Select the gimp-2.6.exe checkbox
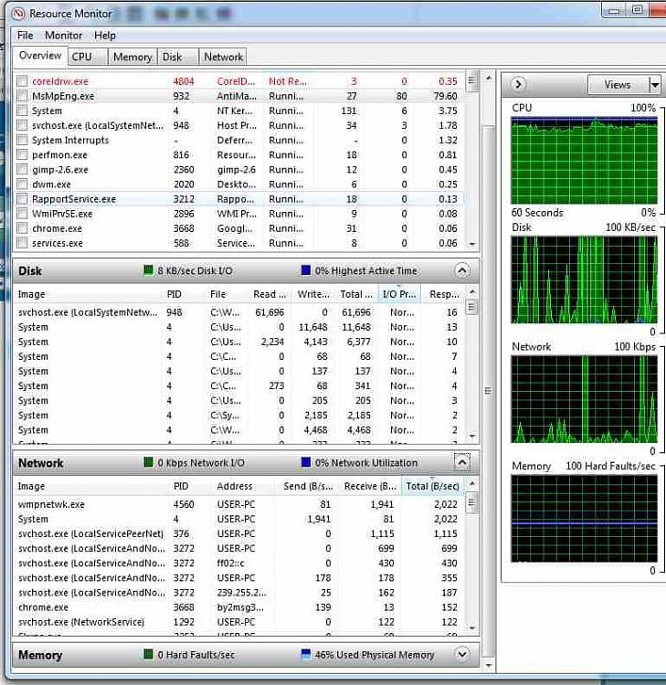 [x=22, y=170]
